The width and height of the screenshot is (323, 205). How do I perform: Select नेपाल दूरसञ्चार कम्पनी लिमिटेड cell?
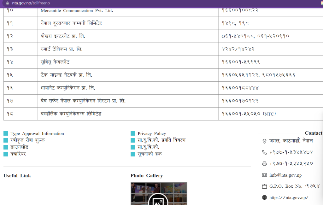[x=128, y=23]
